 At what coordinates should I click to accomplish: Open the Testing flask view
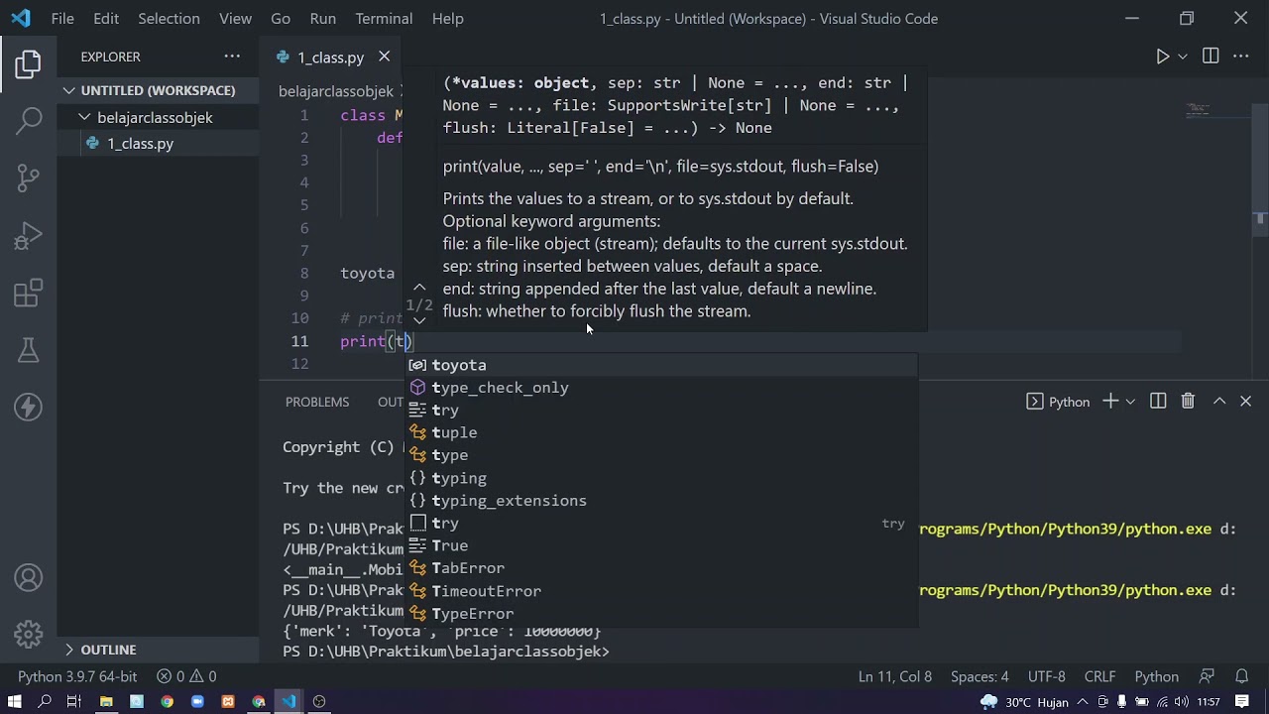[x=28, y=349]
